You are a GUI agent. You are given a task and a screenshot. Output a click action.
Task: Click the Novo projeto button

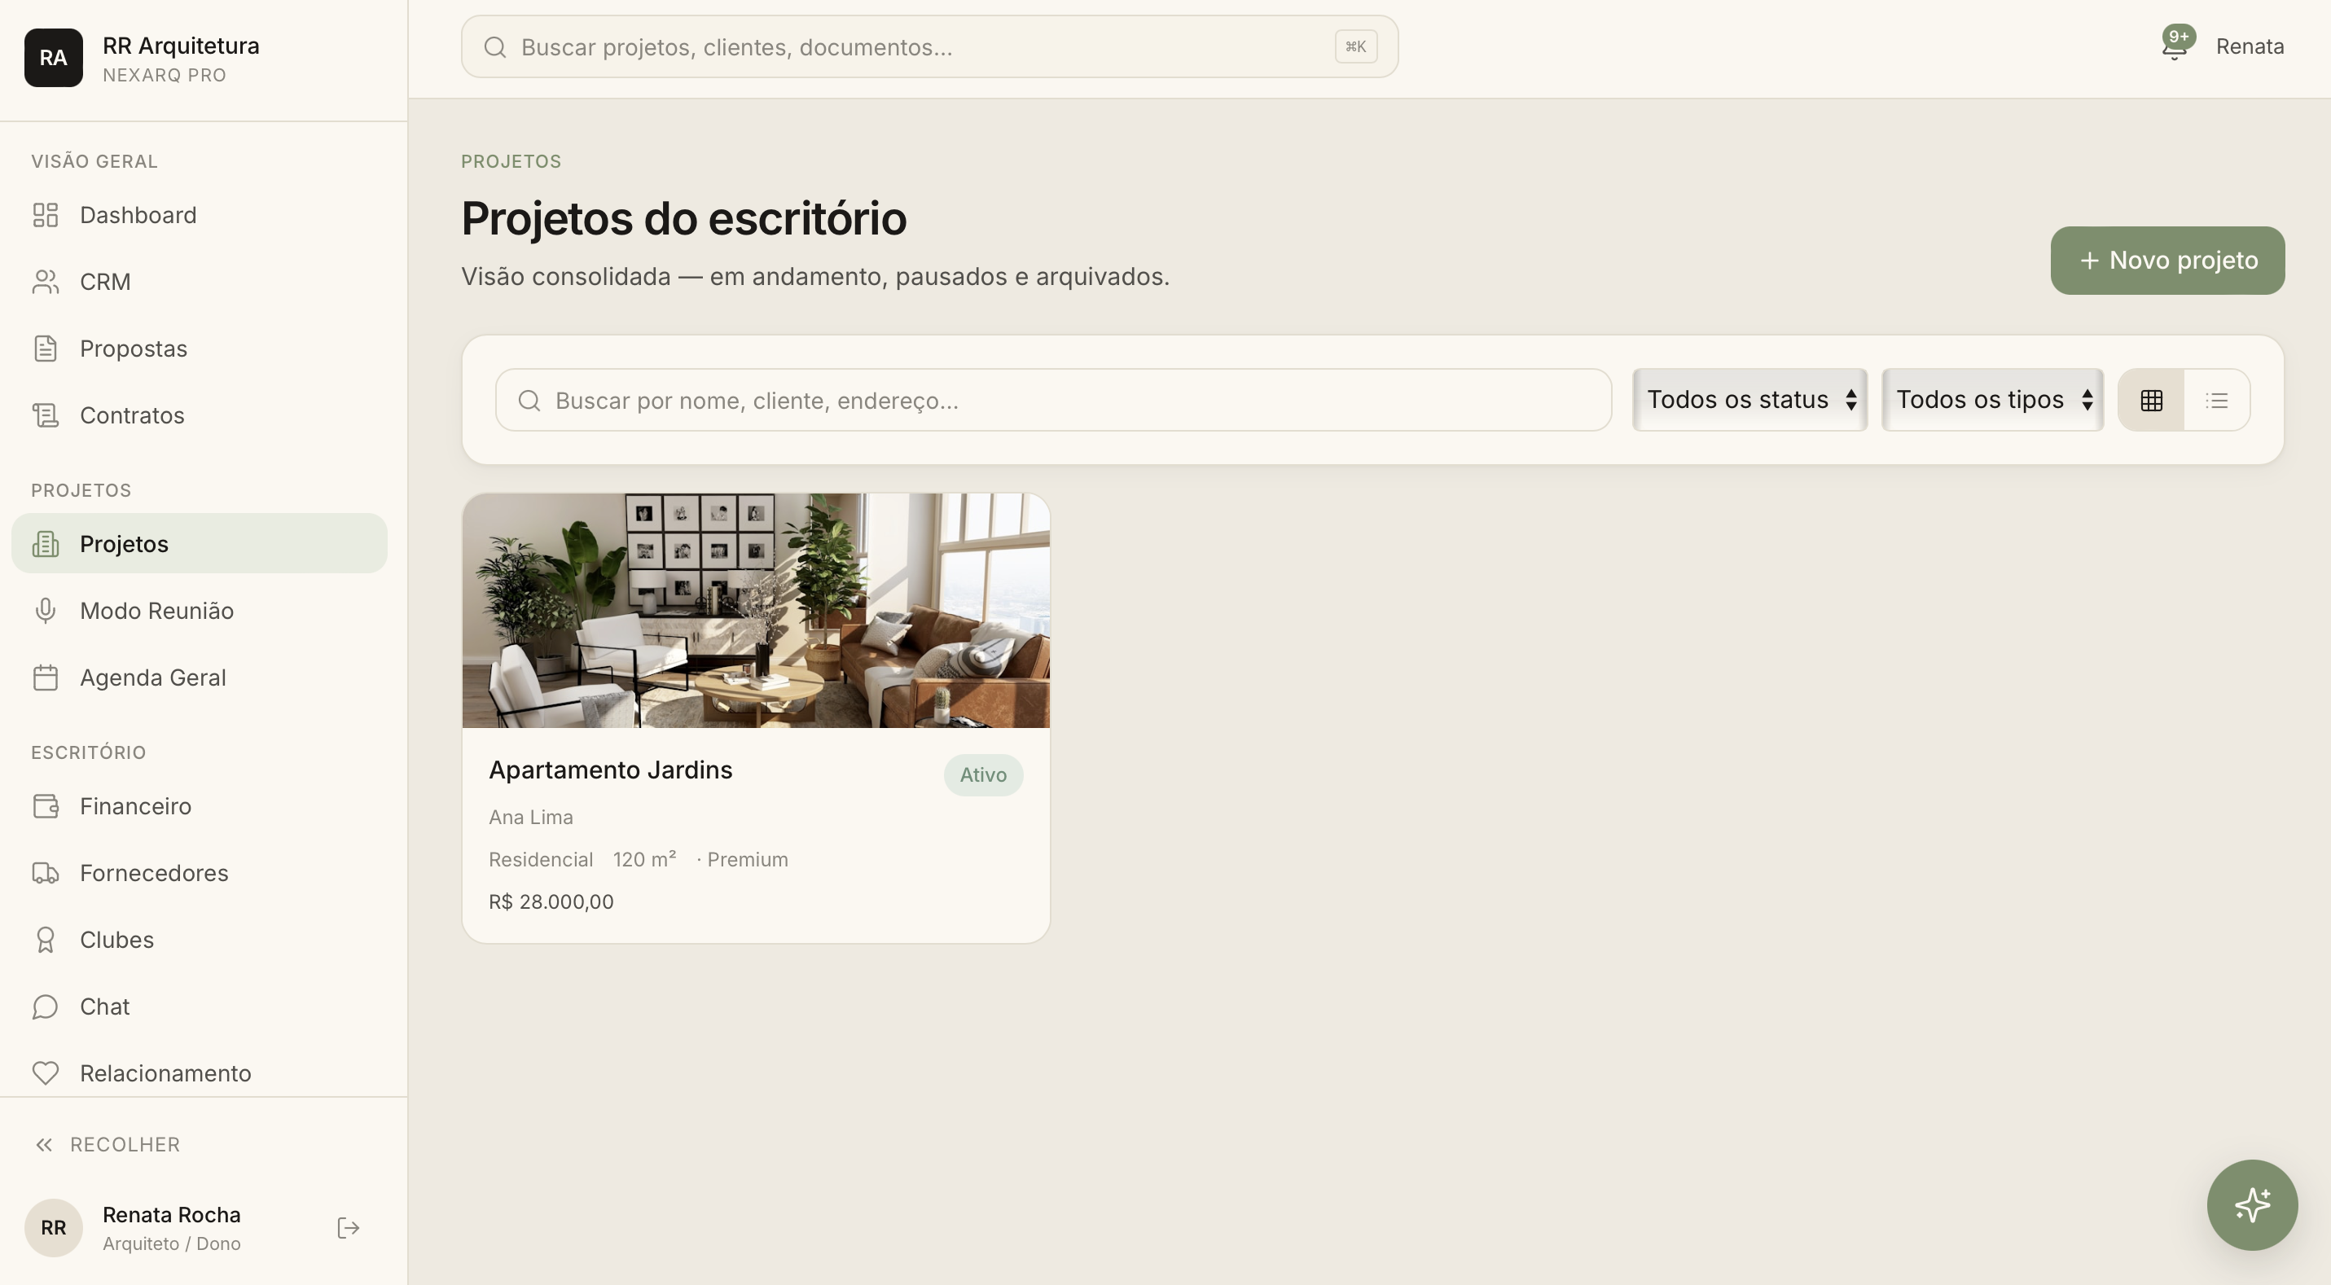pyautogui.click(x=2167, y=261)
